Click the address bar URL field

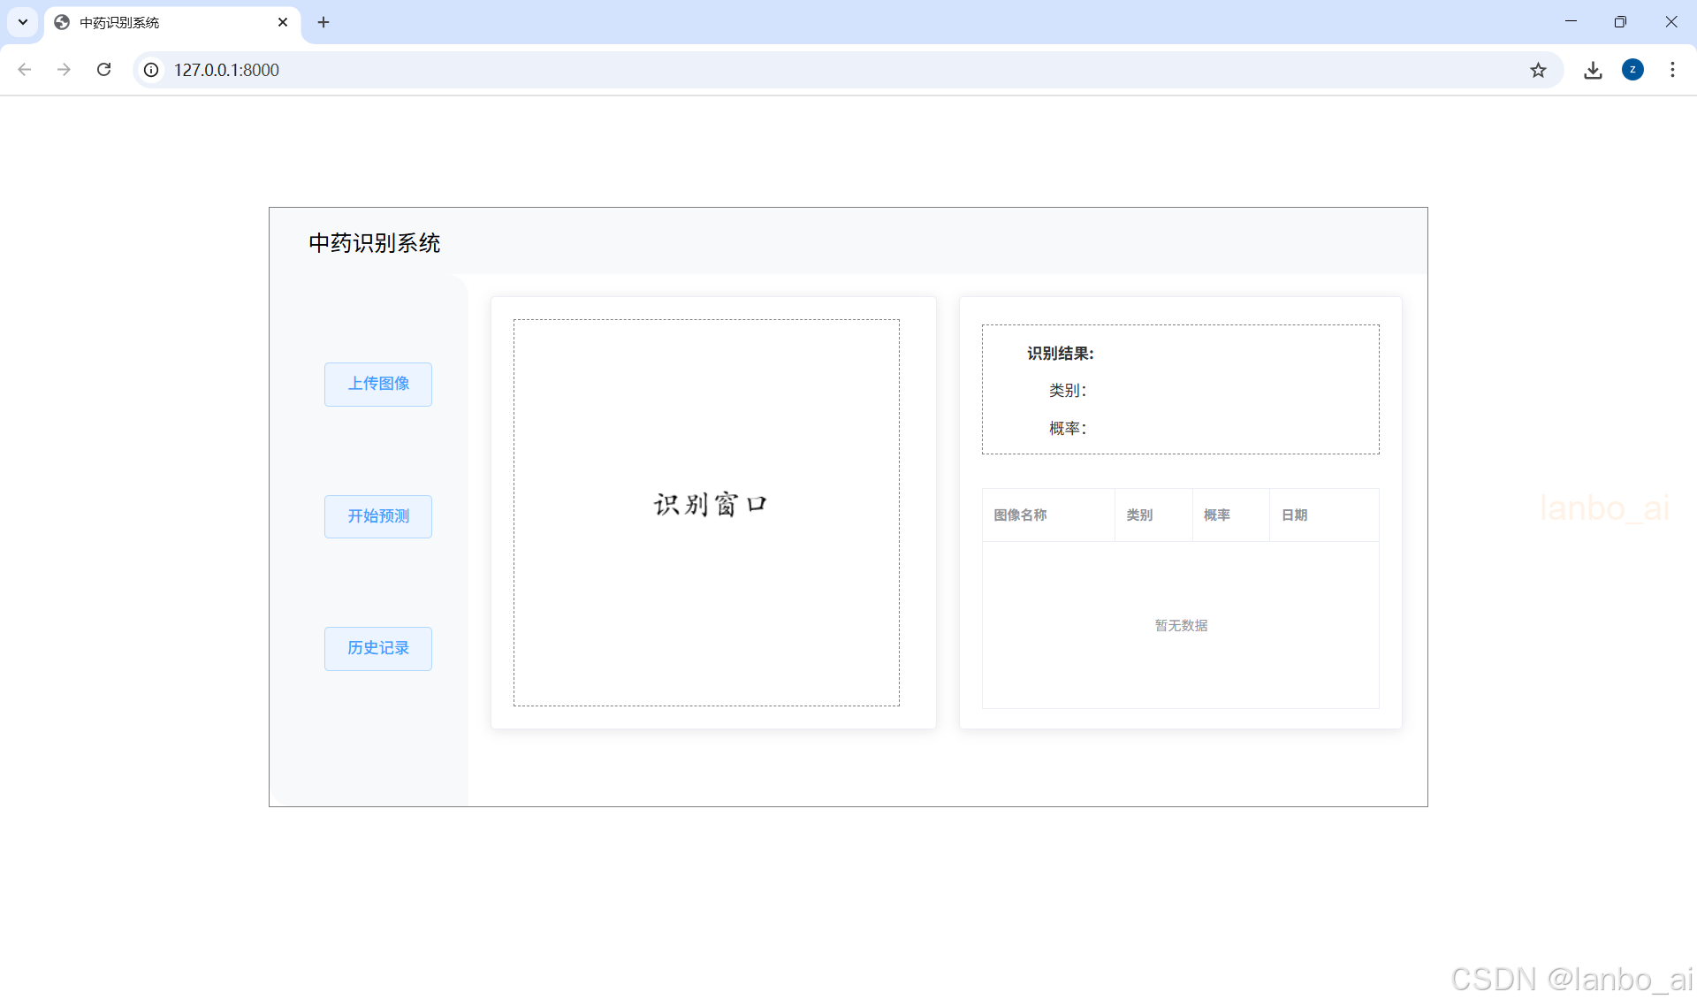click(795, 70)
